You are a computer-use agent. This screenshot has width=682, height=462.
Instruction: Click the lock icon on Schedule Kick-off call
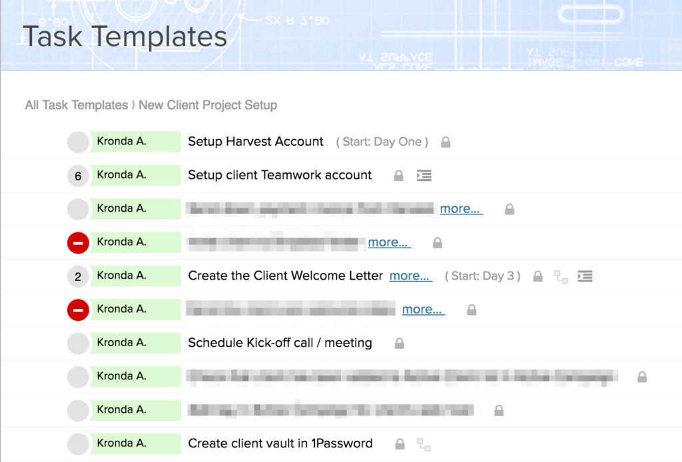coord(399,343)
